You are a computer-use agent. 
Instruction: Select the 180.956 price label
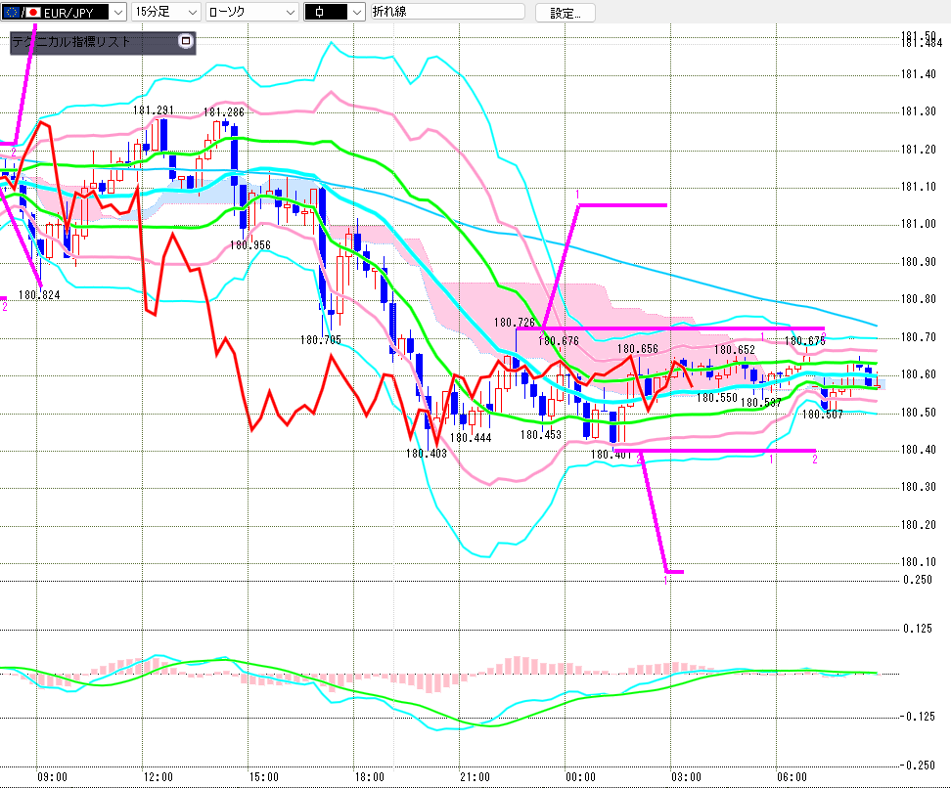pyautogui.click(x=250, y=246)
